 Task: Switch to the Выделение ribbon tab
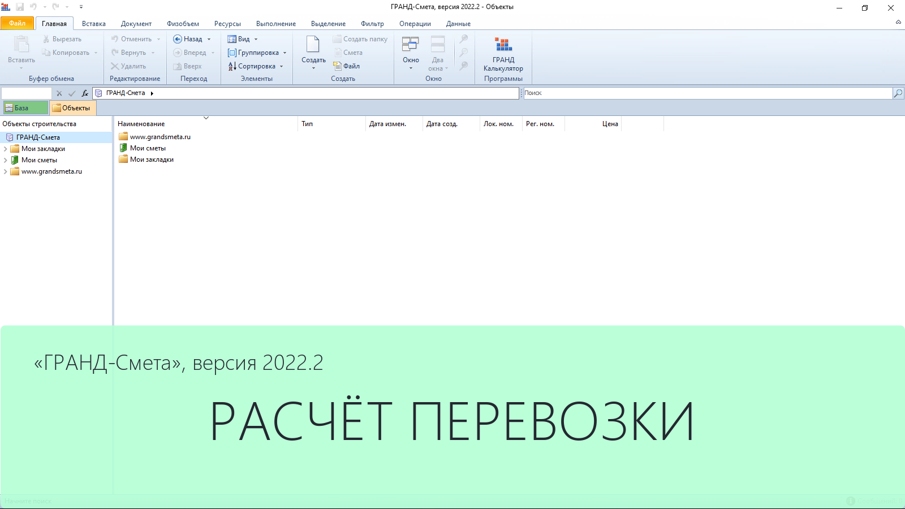pyautogui.click(x=328, y=24)
